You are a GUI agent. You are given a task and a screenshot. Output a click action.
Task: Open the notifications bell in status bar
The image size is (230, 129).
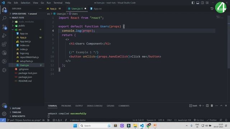(226, 120)
